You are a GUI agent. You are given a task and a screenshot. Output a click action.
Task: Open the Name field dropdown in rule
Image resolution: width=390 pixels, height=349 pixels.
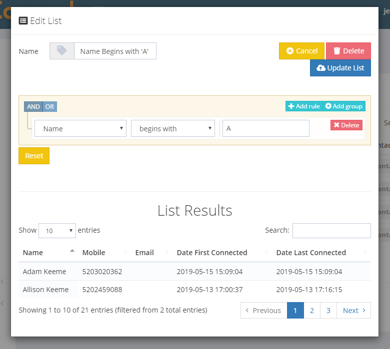pyautogui.click(x=80, y=128)
